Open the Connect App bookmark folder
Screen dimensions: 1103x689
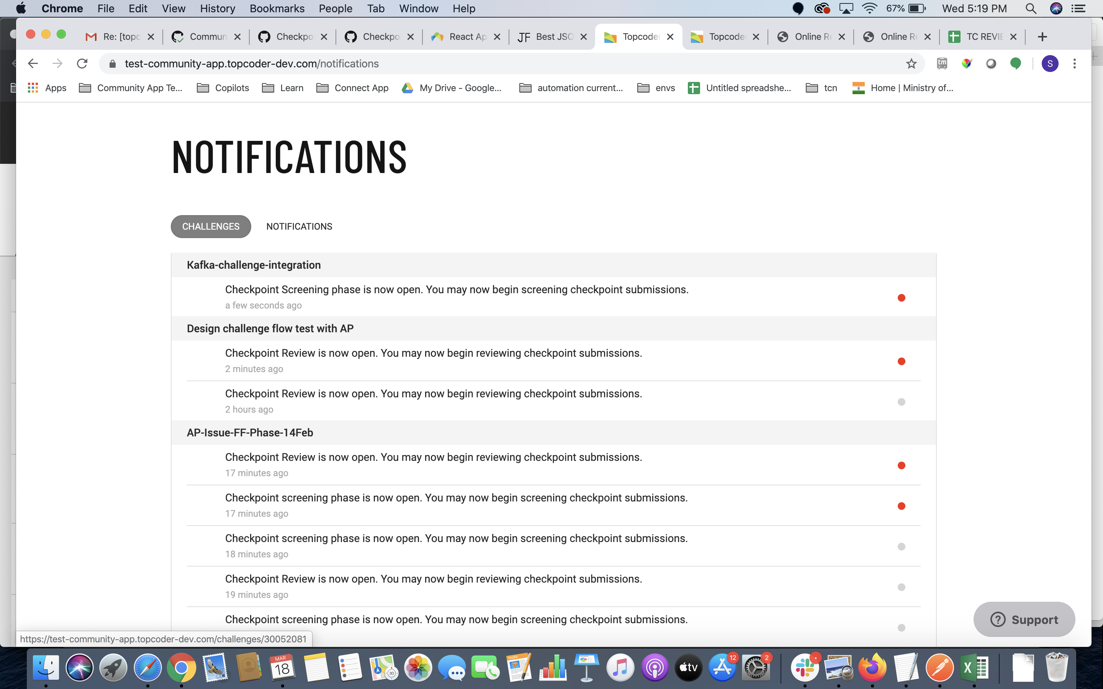pos(352,88)
